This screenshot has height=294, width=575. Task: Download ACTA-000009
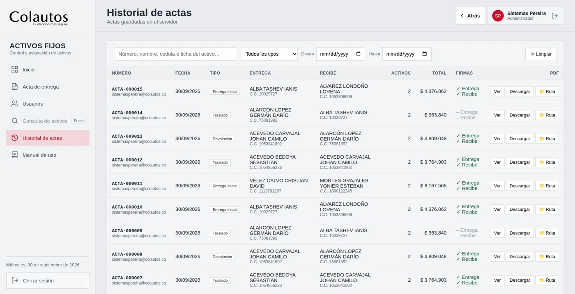(520, 233)
